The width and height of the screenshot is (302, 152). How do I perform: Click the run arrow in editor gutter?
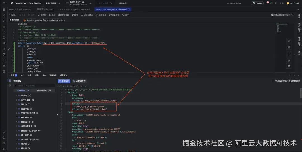click(9, 49)
